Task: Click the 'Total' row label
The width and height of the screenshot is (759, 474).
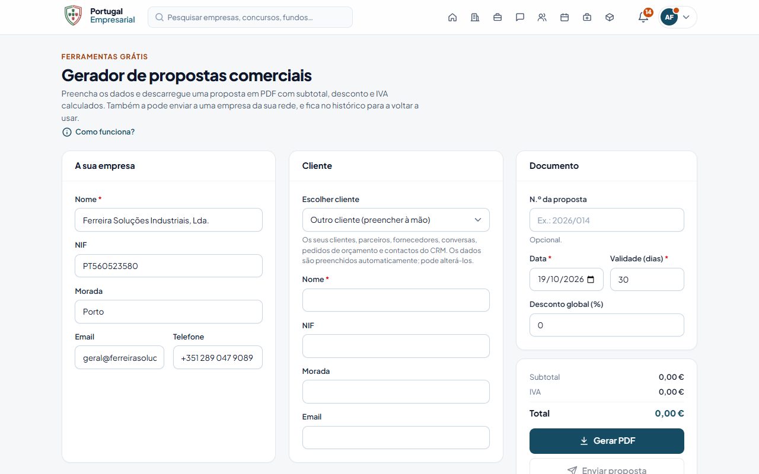Action: click(540, 414)
